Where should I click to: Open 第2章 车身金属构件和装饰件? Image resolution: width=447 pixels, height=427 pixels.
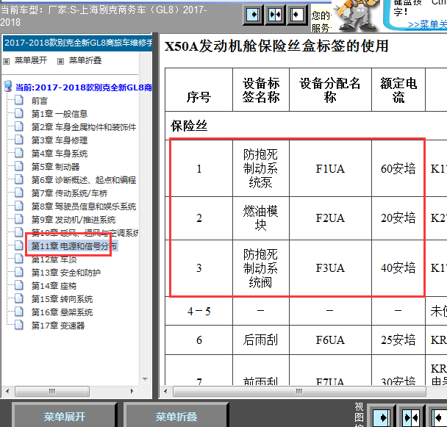coord(84,127)
